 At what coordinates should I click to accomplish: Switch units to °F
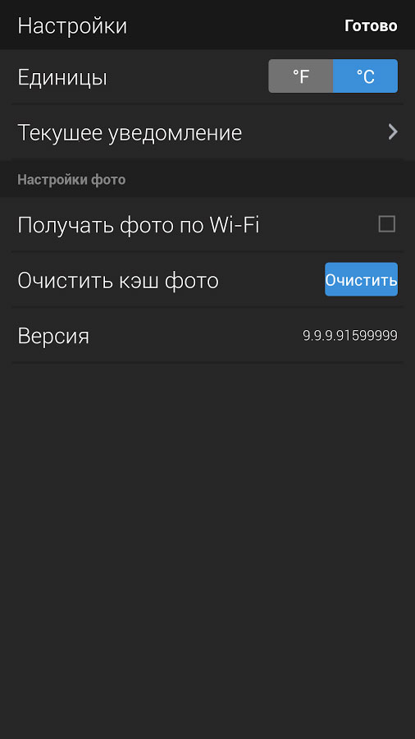tap(301, 76)
